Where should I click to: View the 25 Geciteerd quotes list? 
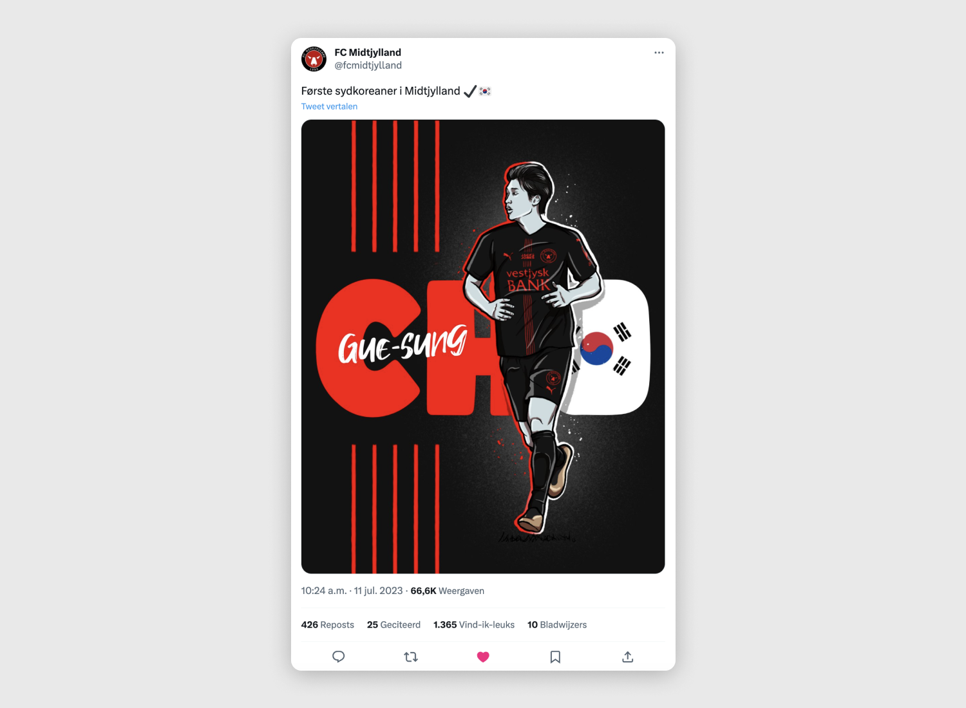[393, 624]
